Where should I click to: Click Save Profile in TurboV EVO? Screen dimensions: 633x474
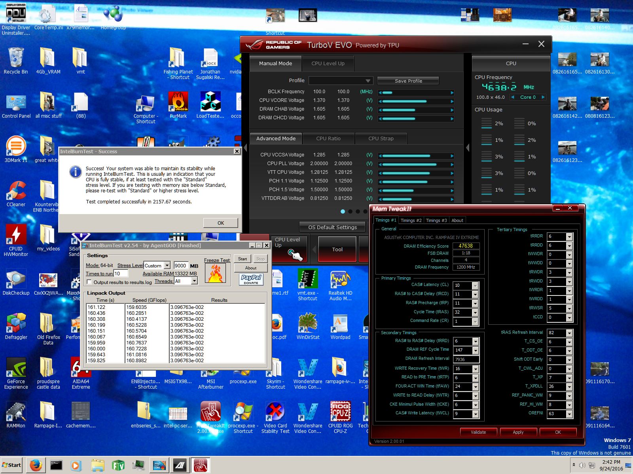click(408, 81)
